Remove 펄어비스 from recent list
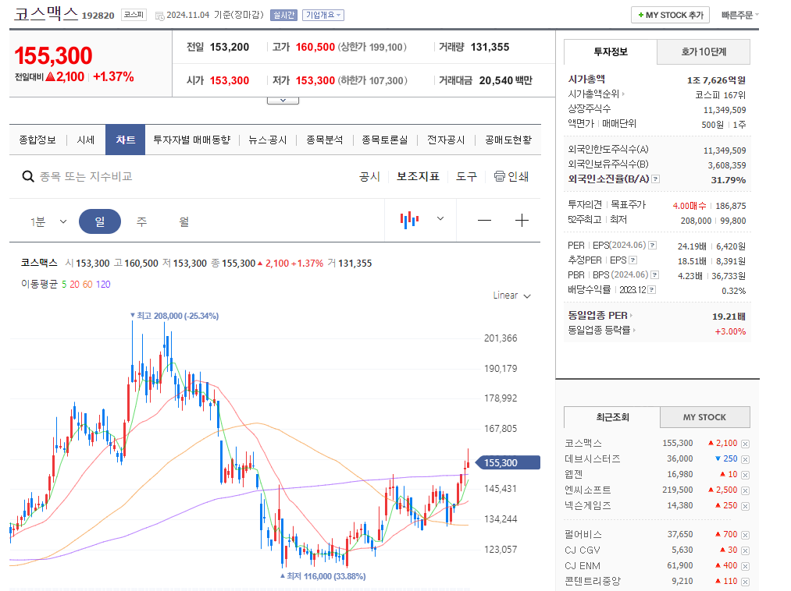 (x=745, y=535)
